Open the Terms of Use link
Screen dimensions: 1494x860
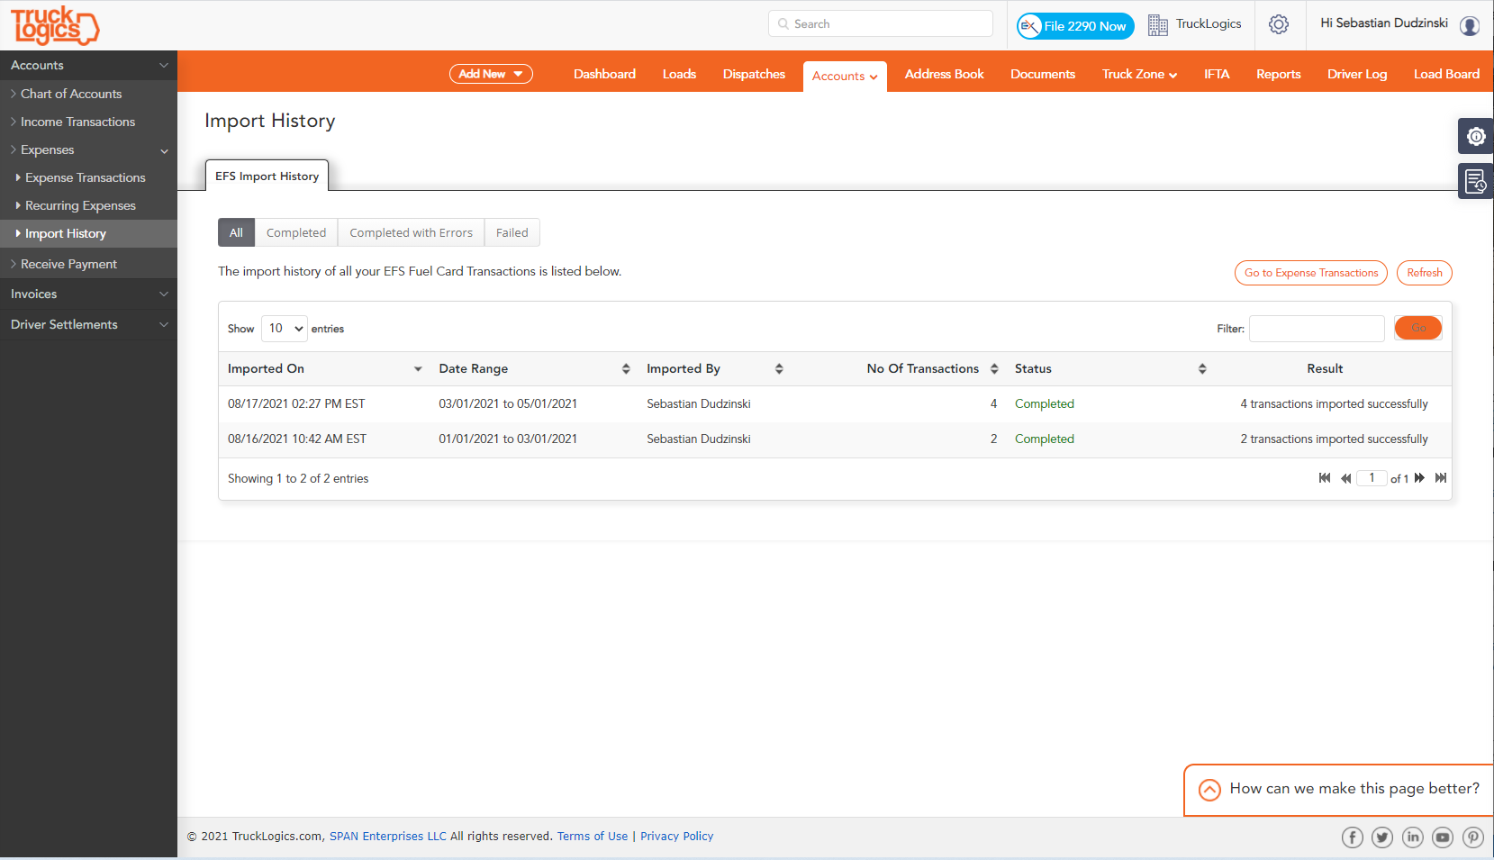[593, 837]
